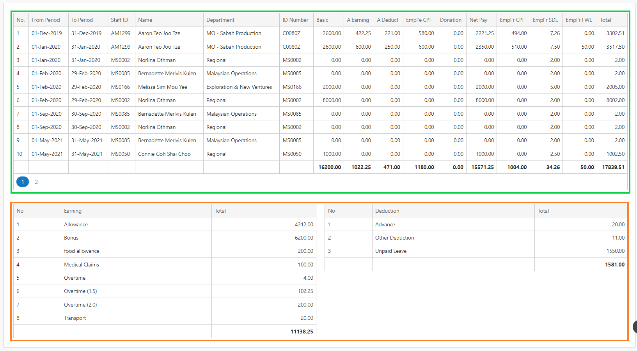Go to page 2 of payroll table

[x=36, y=182]
